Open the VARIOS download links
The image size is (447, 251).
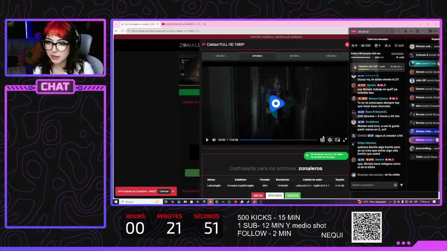292,196
